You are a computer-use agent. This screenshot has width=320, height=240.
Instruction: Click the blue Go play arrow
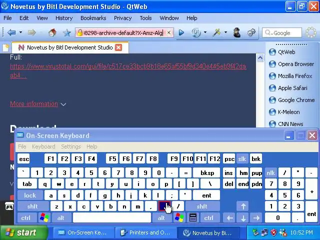pyautogui.click(x=181, y=32)
